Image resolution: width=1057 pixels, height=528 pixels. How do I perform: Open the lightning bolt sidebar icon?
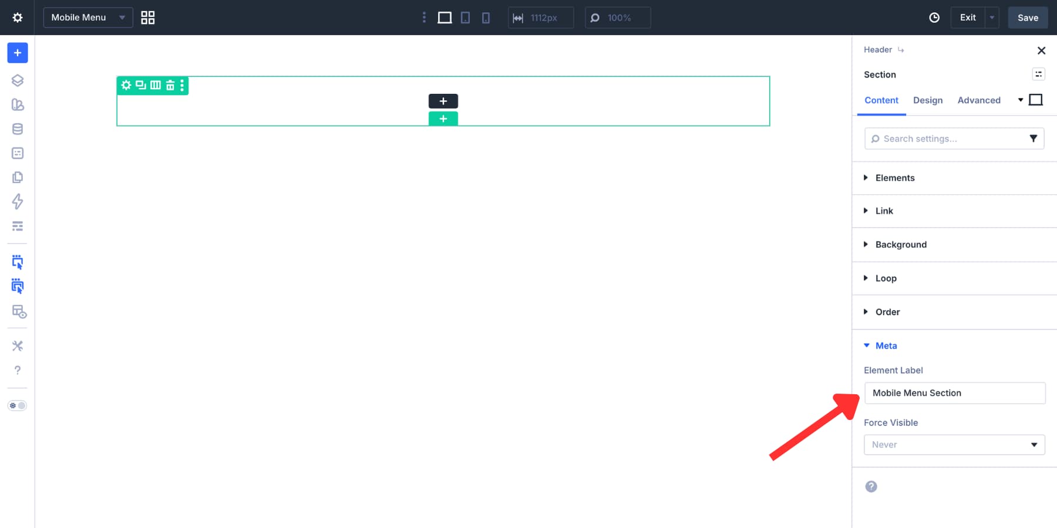(18, 202)
